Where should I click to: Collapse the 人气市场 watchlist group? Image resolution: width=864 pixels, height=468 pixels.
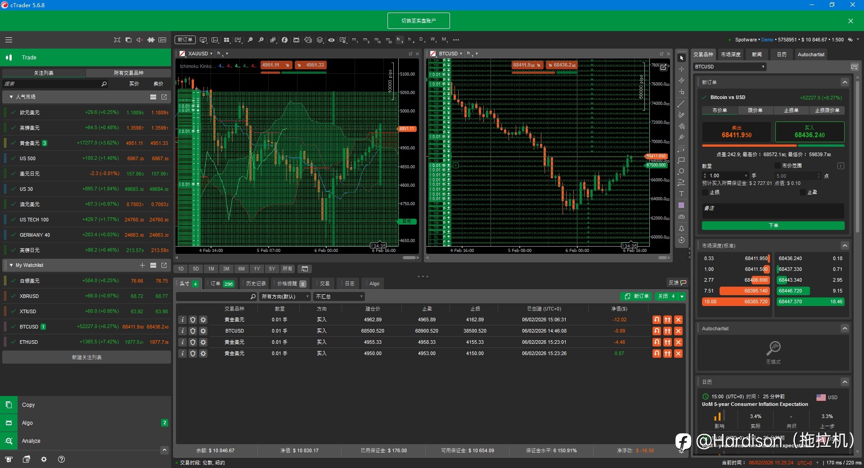tap(11, 97)
